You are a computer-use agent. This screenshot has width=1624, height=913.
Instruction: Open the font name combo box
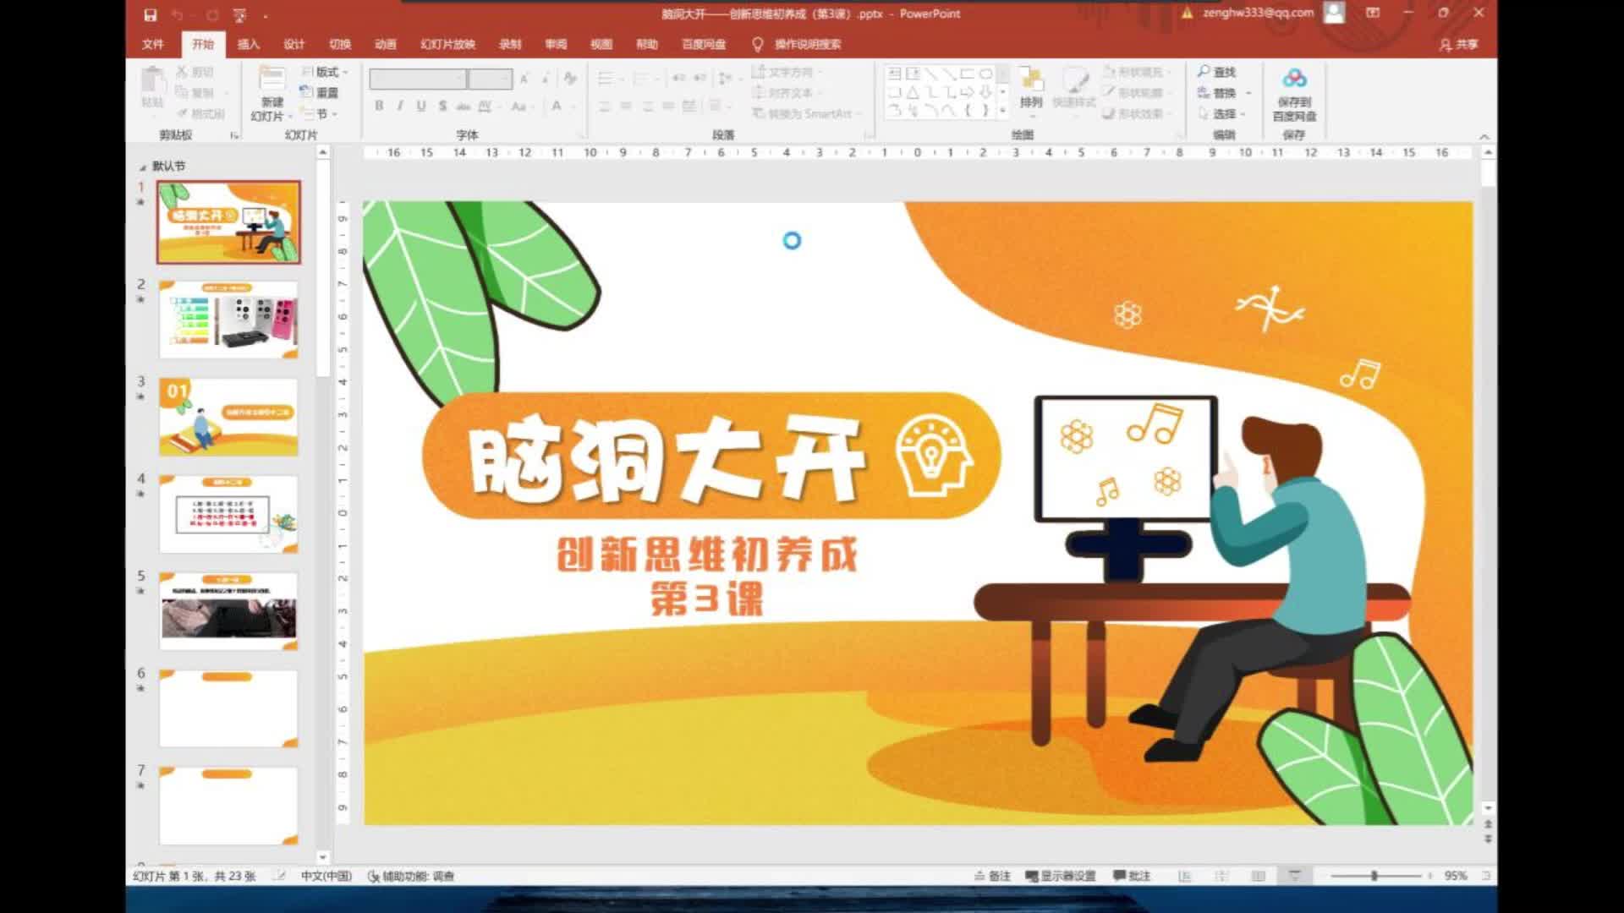click(418, 79)
